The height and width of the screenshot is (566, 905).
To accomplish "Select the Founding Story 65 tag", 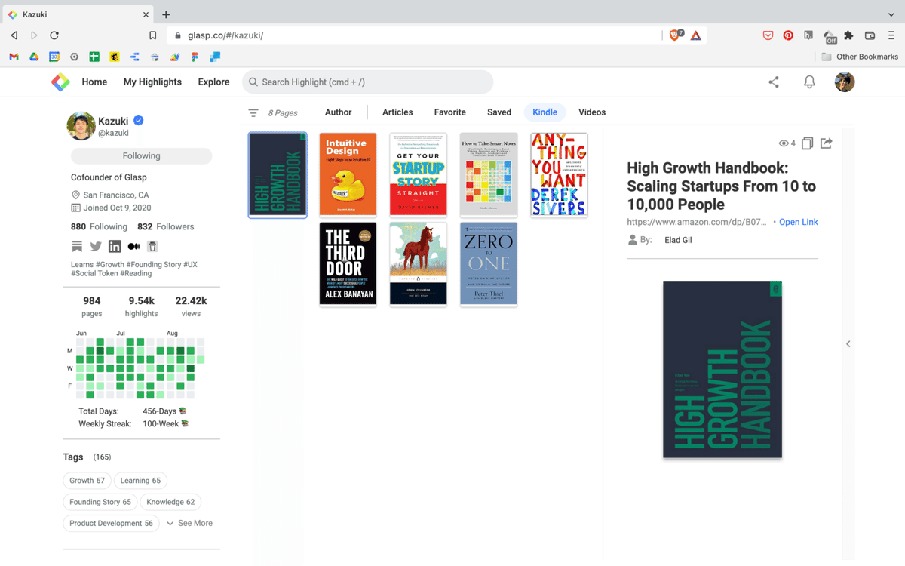I will [100, 502].
